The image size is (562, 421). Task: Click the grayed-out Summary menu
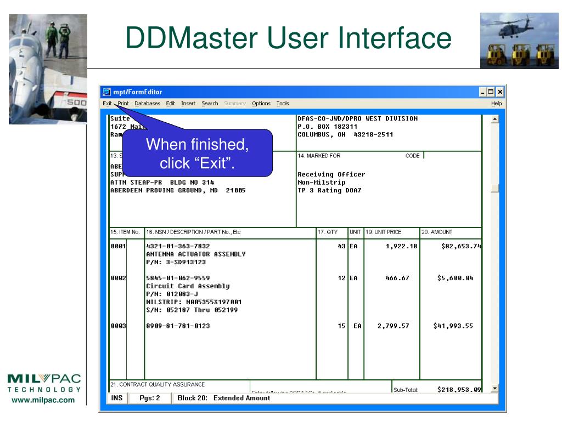(x=235, y=104)
